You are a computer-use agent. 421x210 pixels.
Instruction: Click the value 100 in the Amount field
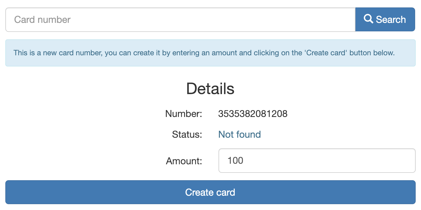tap(235, 161)
